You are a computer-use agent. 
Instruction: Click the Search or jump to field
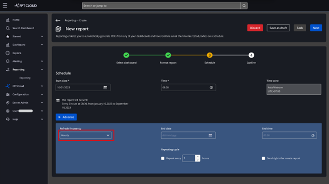click(162, 5)
